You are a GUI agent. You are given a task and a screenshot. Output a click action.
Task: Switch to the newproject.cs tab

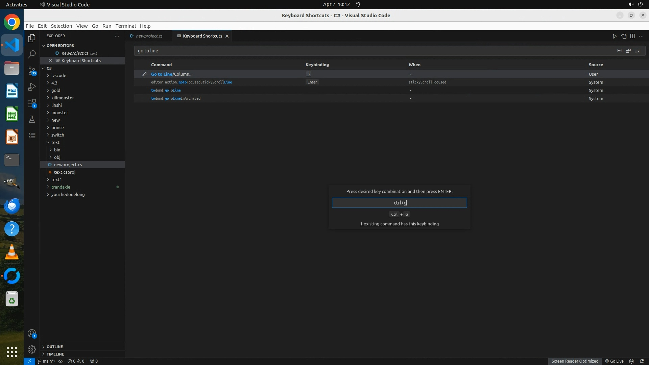149,36
